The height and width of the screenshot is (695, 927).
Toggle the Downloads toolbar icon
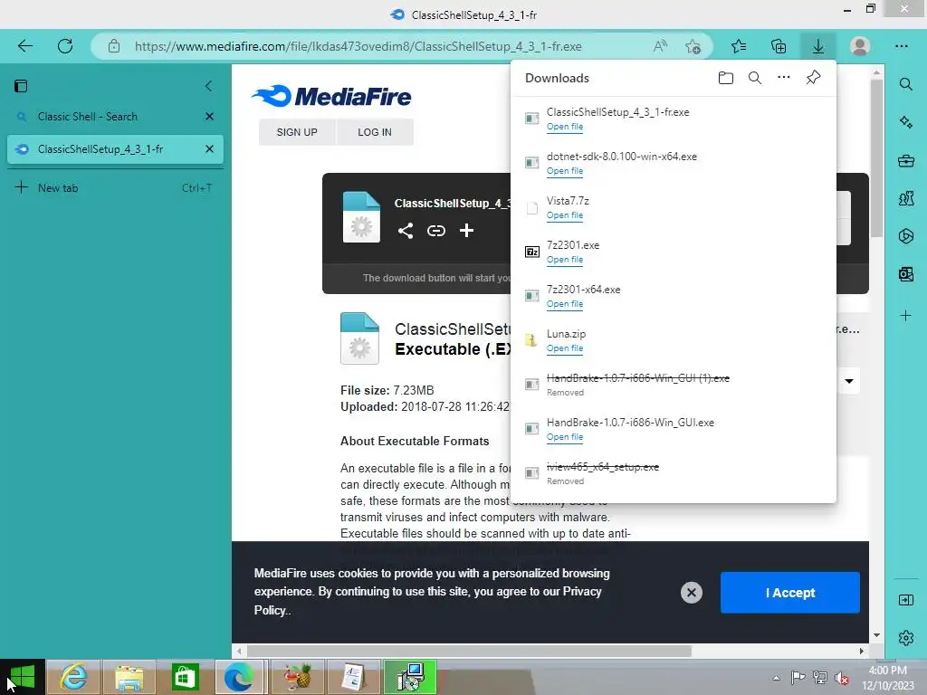[818, 46]
